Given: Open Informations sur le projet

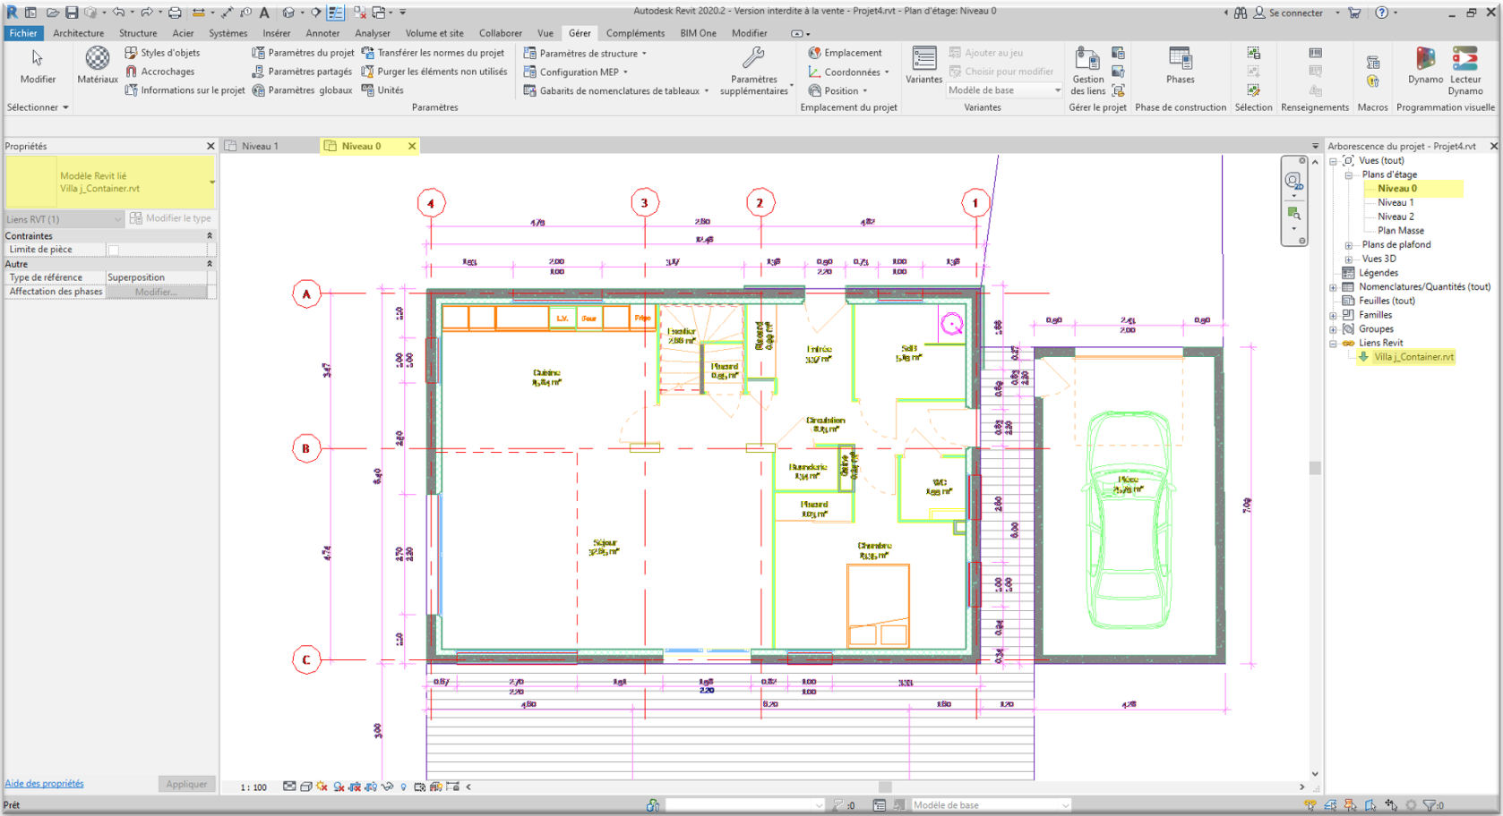Looking at the screenshot, I should [x=185, y=90].
